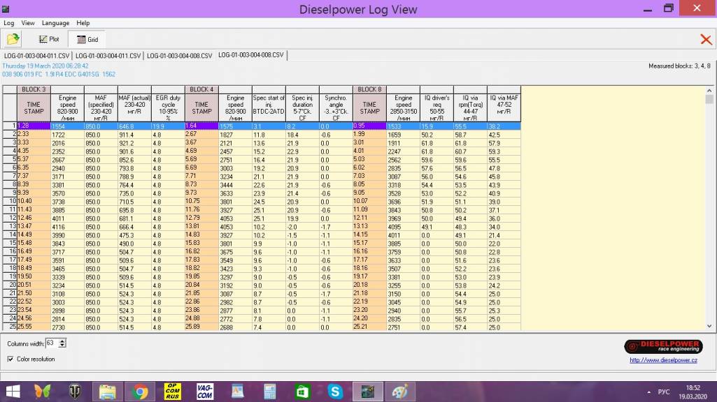Open the Log menu
Viewport: 717px width, 402px height.
[9, 23]
